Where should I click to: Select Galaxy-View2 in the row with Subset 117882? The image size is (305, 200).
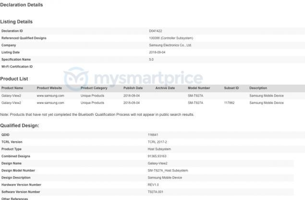click(x=11, y=103)
